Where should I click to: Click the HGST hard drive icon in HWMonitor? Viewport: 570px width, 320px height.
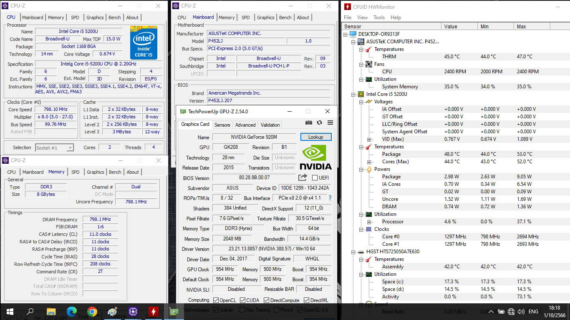tap(361, 251)
